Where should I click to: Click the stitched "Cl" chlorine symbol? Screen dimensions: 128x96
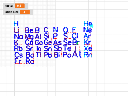(75, 36)
